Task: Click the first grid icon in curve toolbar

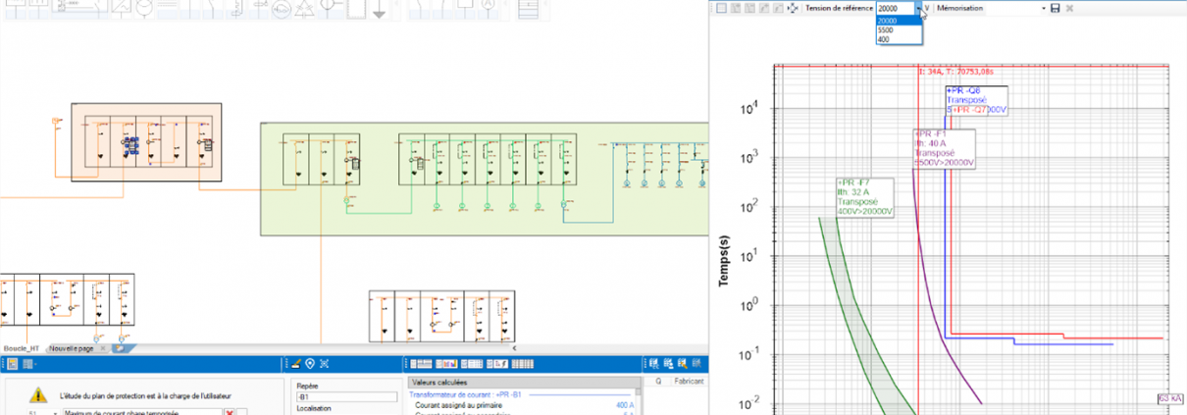Action: pos(721,8)
